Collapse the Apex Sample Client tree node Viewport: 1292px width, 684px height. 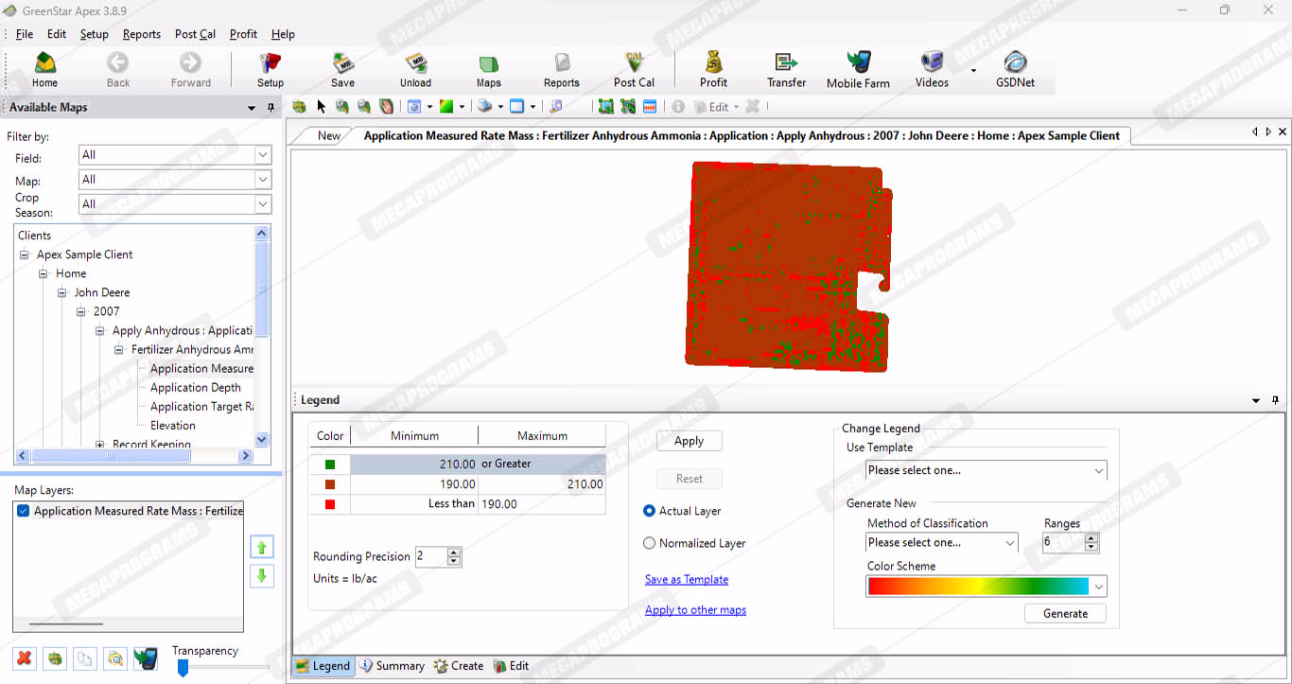click(24, 254)
